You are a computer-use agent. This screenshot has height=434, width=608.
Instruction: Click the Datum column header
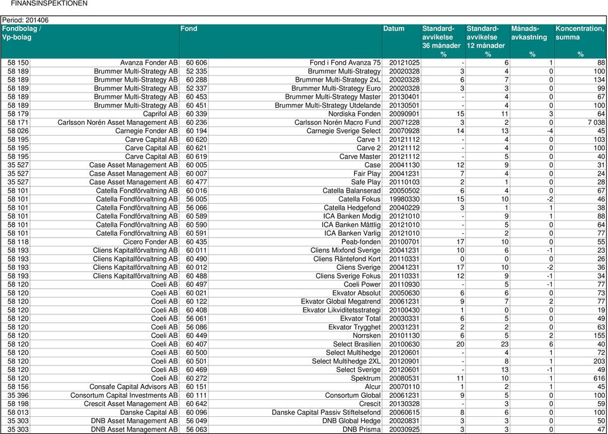click(x=402, y=42)
